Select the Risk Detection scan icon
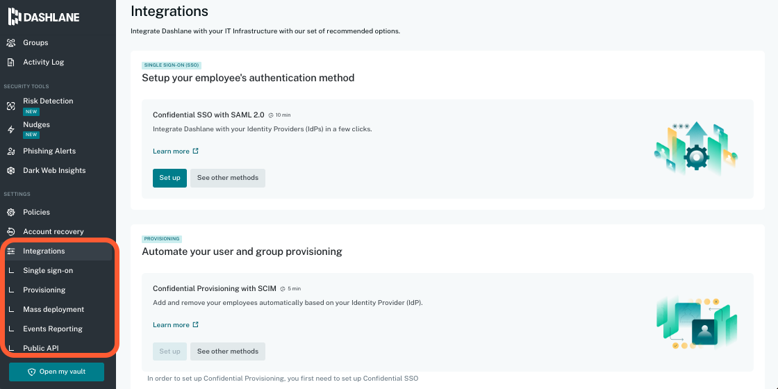 coord(11,106)
